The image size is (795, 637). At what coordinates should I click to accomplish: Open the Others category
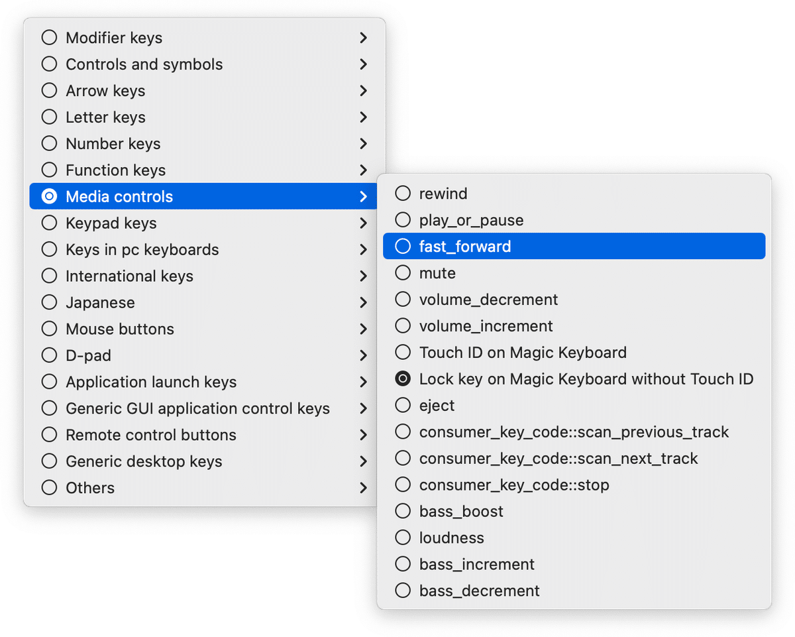pyautogui.click(x=363, y=488)
